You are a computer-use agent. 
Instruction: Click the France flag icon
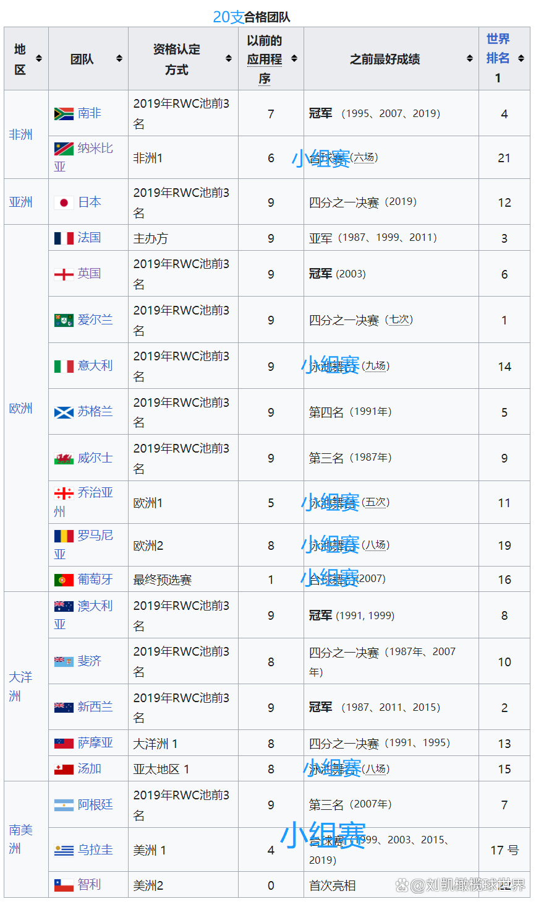point(64,238)
